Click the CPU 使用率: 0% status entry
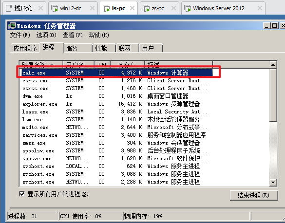This screenshot has width=285, height=223. pos(91,216)
